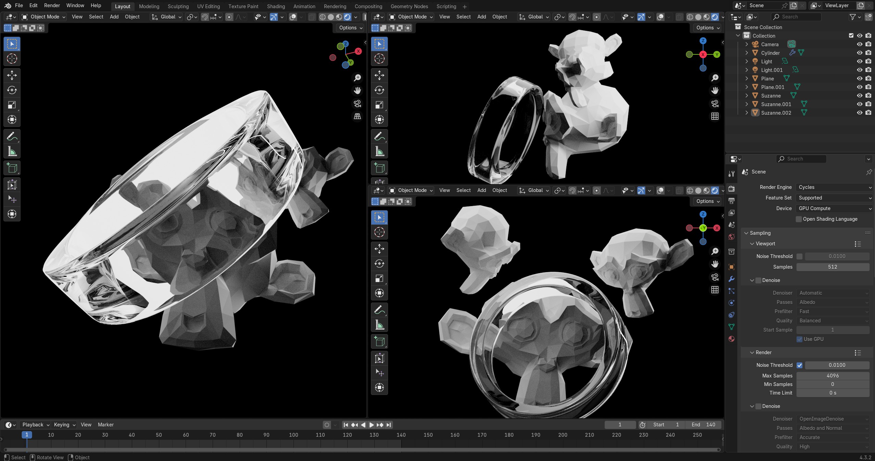
Task: Select rendered shading mode in left viewport
Action: tap(347, 17)
